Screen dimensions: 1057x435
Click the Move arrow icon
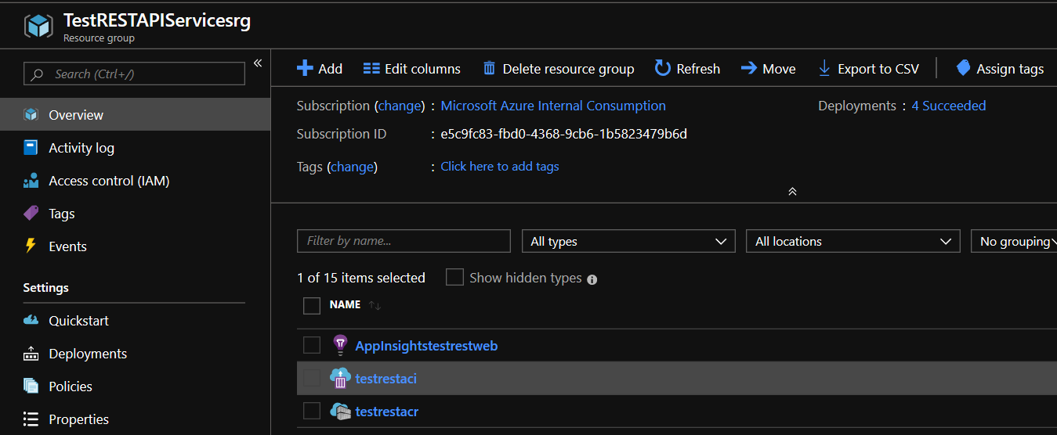coord(748,69)
